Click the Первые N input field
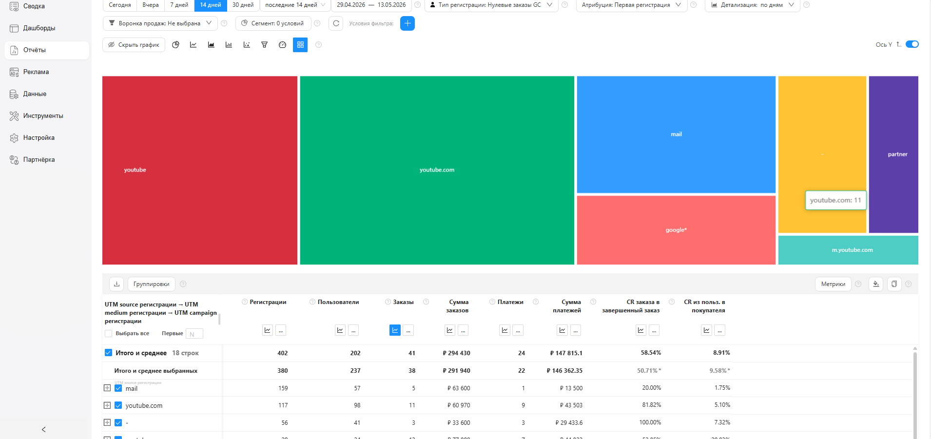Screen dimensions: 931x439 coord(194,334)
